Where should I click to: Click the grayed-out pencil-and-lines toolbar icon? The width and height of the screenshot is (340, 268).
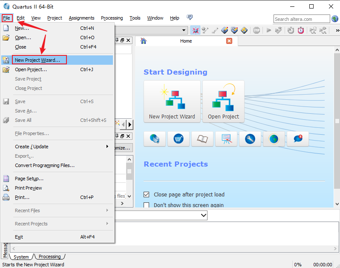pyautogui.click(x=215, y=30)
